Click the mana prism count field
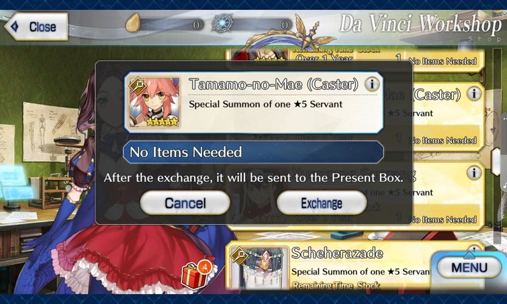The width and height of the screenshot is (507, 304). (x=171, y=25)
